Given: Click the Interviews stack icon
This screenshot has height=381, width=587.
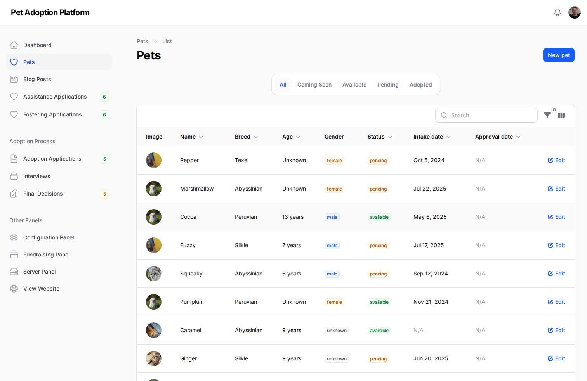Looking at the screenshot, I should pyautogui.click(x=14, y=176).
